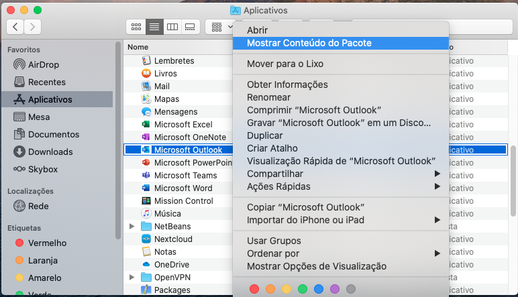Select the NetBeans folder row
518x297 pixels.
tap(178, 227)
